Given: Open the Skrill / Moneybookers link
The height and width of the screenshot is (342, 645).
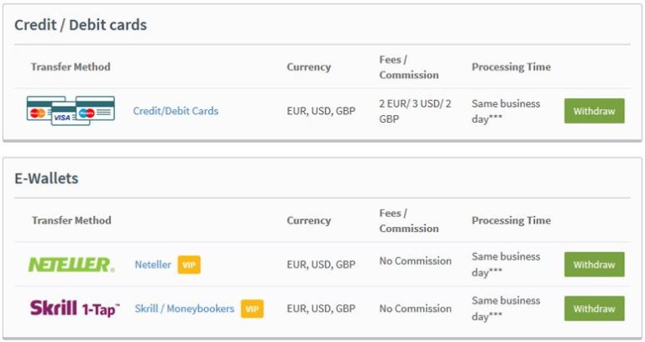Looking at the screenshot, I should tap(185, 308).
